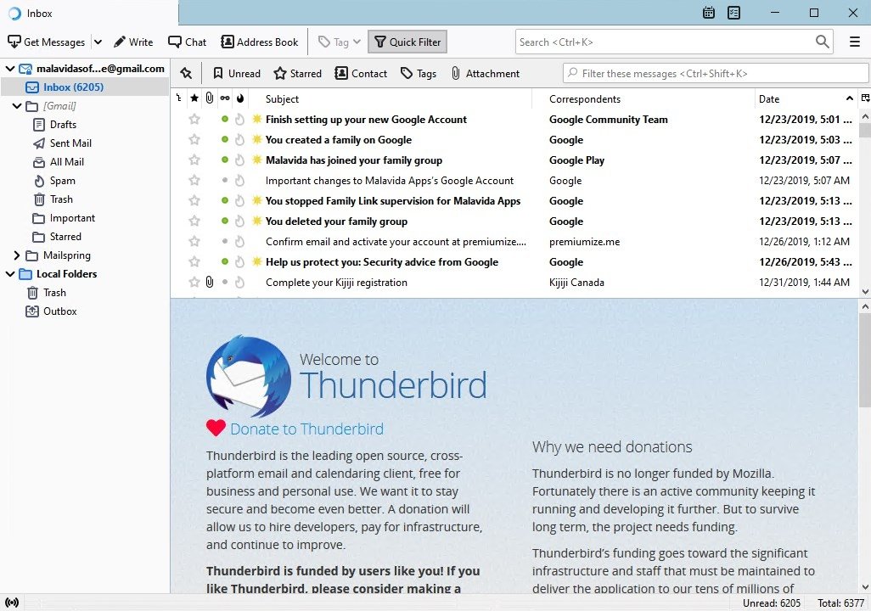871x611 pixels.
Task: Click scroll down arrow of message list
Action: 864,291
